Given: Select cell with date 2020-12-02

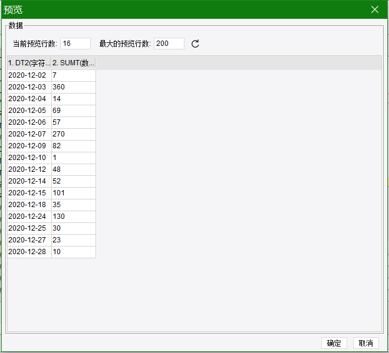Looking at the screenshot, I should click(x=29, y=75).
